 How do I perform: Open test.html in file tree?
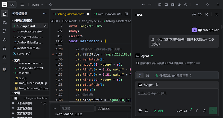(x=25, y=73)
